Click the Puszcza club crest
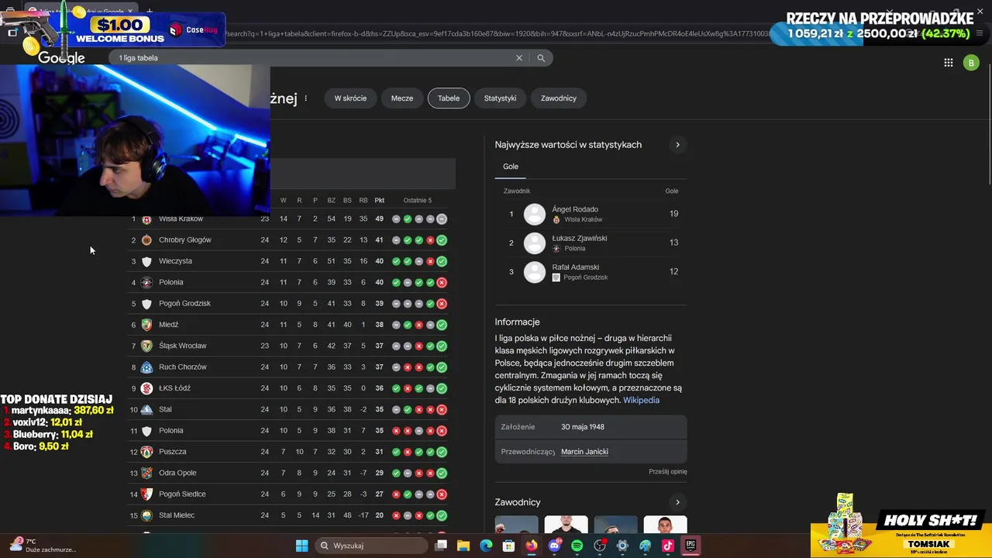 click(x=146, y=452)
